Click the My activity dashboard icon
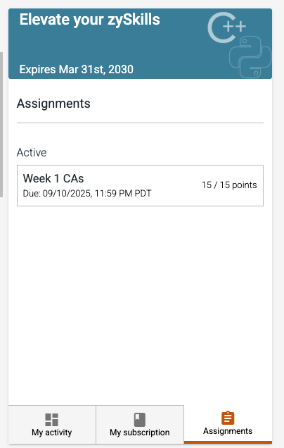284x448 pixels. coord(51,420)
